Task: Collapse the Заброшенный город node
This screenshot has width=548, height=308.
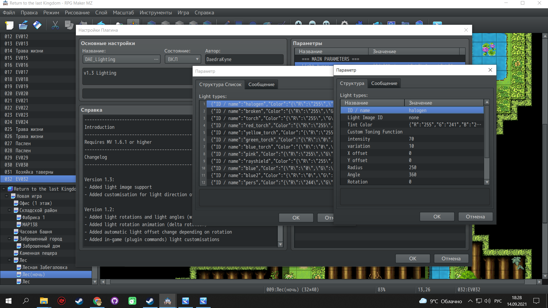Action: coord(9,239)
